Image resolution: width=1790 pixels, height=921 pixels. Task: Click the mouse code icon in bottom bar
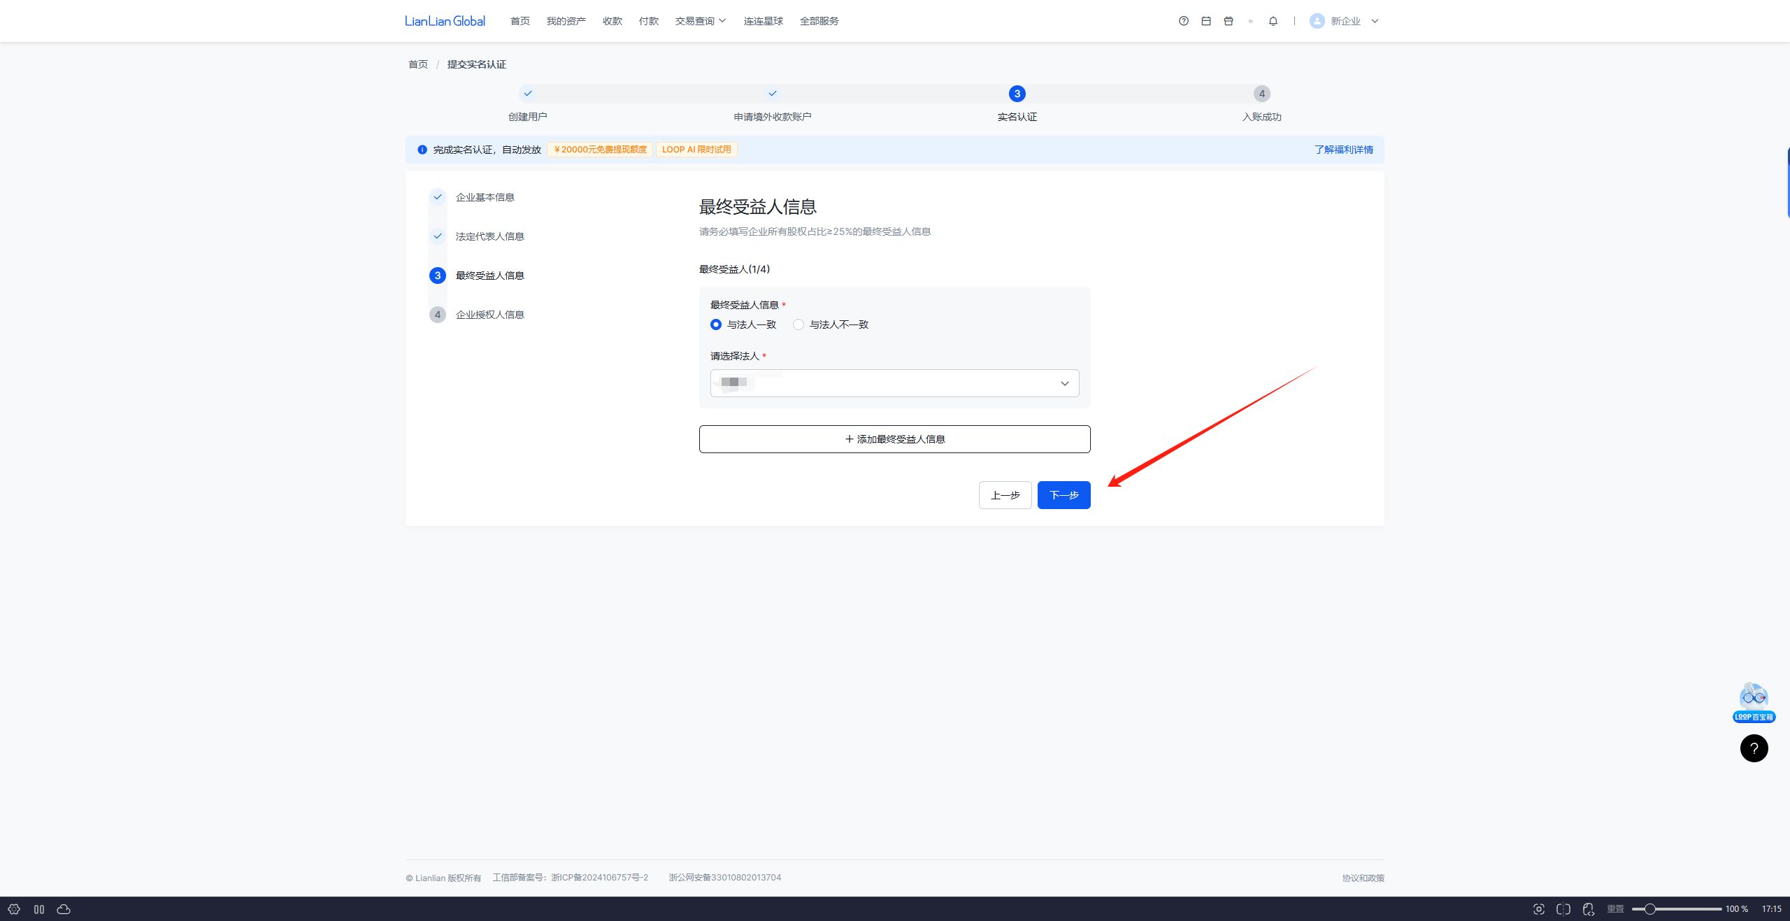[1589, 909]
